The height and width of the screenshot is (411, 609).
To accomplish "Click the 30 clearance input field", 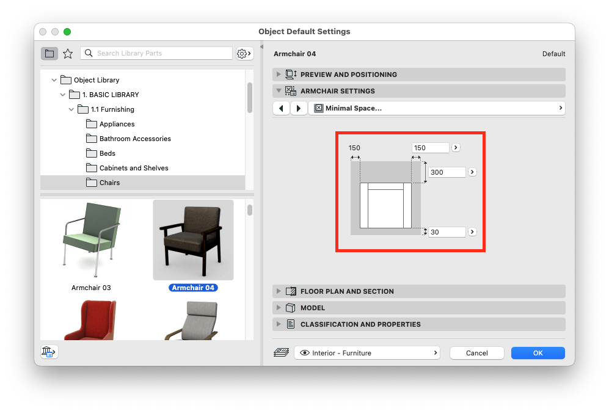I will [x=447, y=232].
